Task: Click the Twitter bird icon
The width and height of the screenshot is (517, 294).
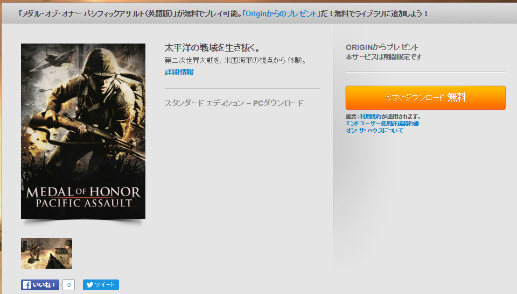Action: click(90, 285)
